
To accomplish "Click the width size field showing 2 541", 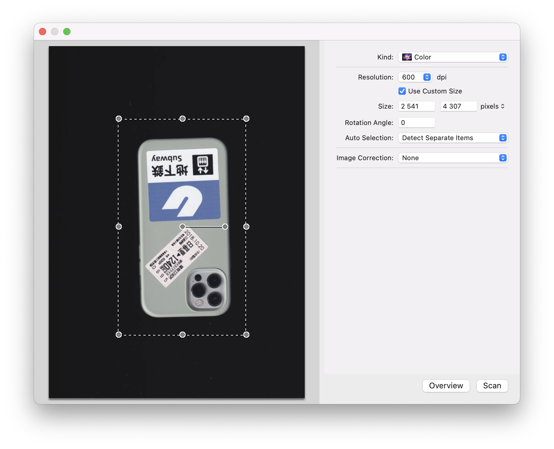I will point(417,106).
